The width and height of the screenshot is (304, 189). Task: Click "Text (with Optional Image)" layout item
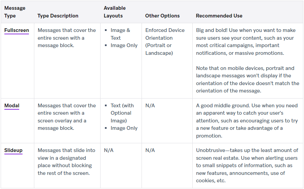pos(122,113)
